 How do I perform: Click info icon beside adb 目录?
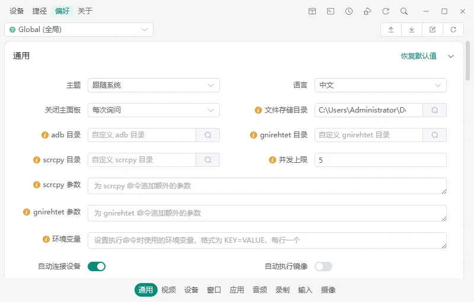[45, 135]
